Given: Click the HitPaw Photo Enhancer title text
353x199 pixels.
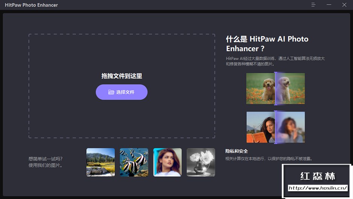Looking at the screenshot, I should (x=31, y=5).
